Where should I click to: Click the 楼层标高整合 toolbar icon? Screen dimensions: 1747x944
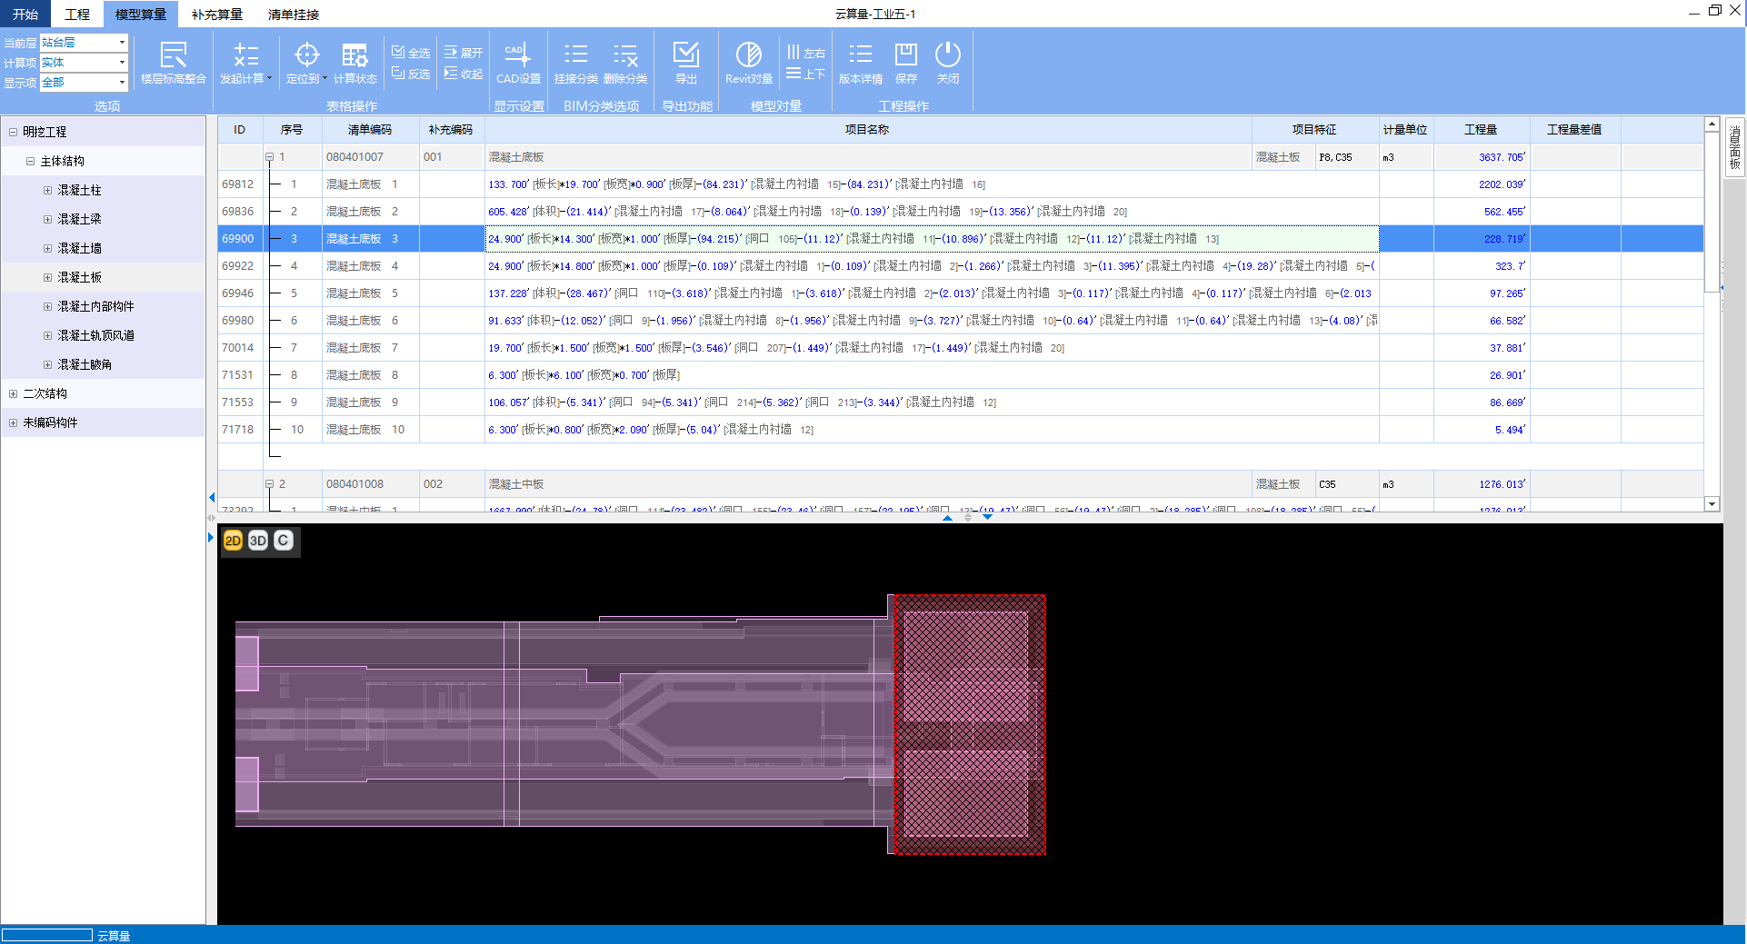173,62
